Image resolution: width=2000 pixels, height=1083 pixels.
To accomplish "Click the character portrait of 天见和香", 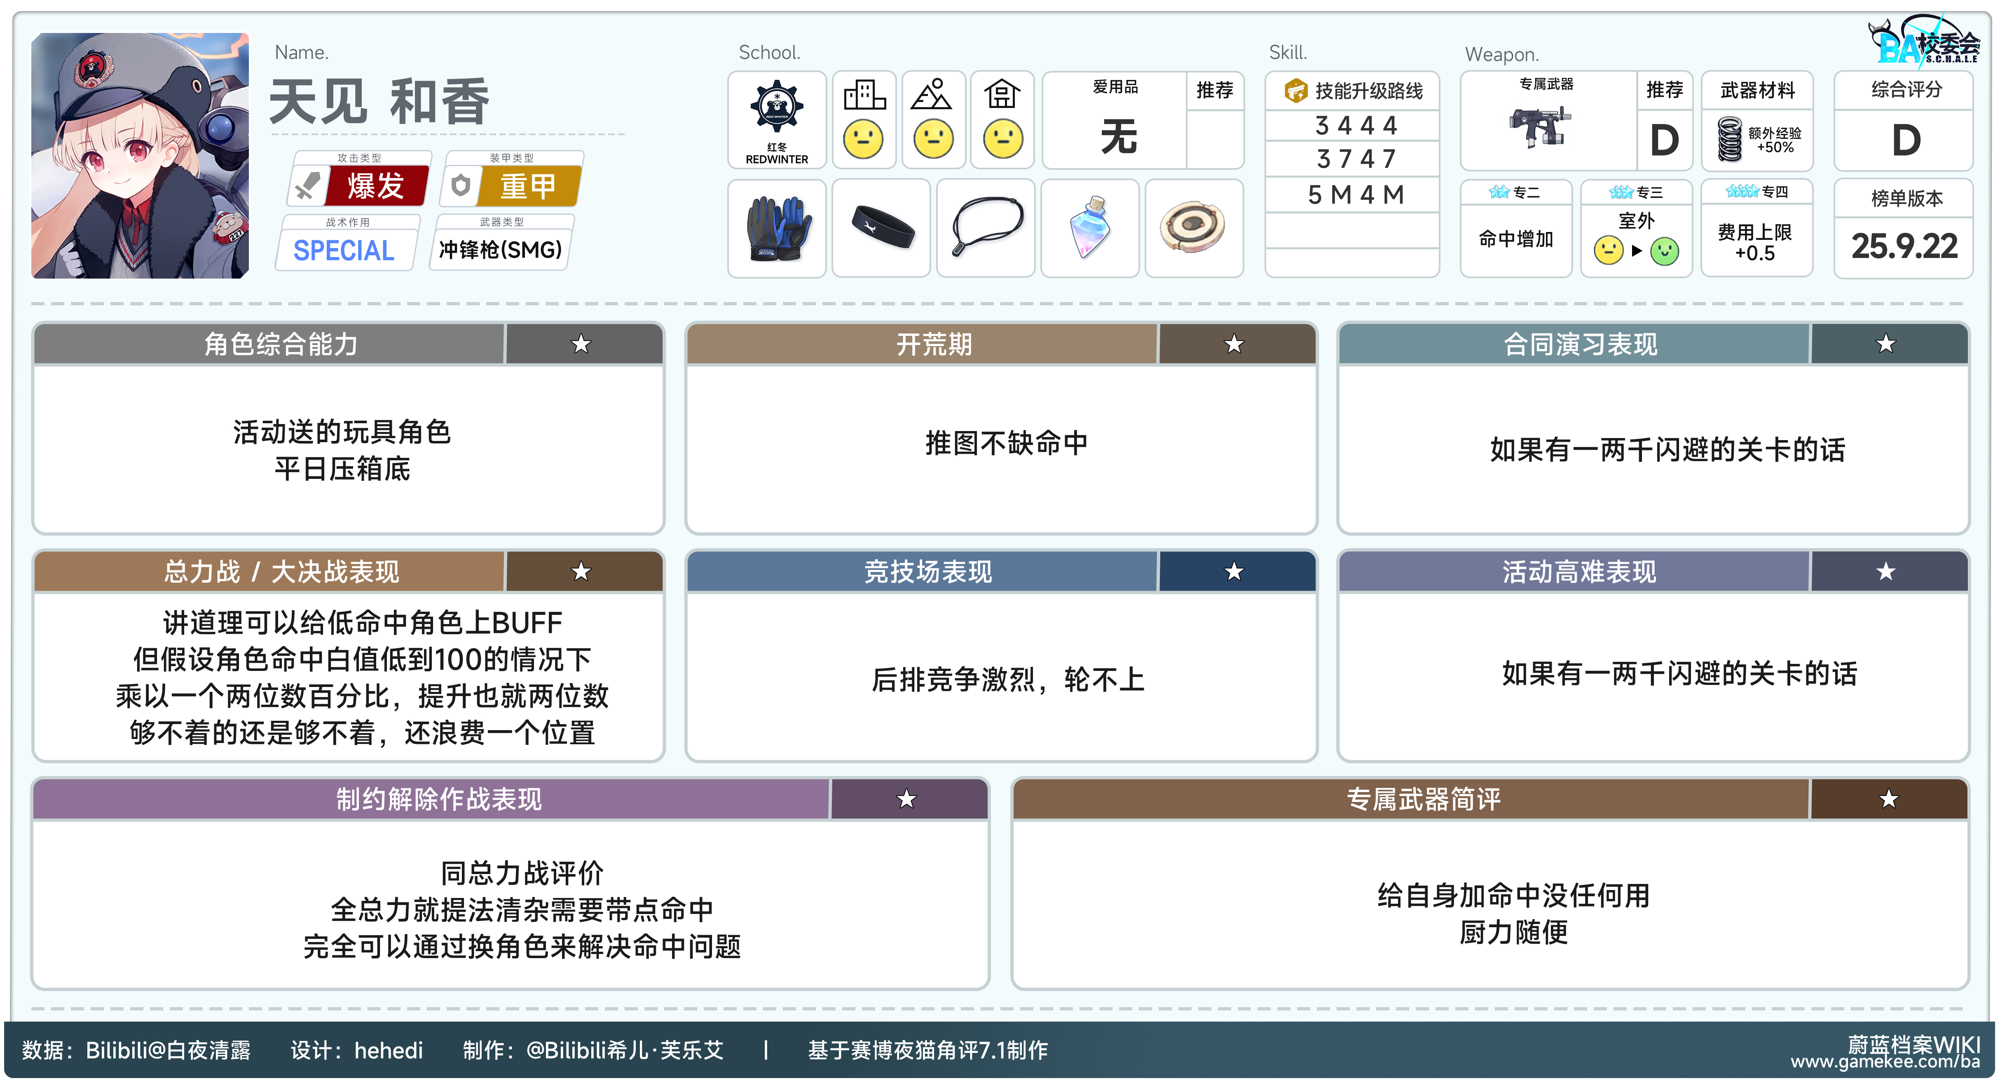I will point(141,155).
